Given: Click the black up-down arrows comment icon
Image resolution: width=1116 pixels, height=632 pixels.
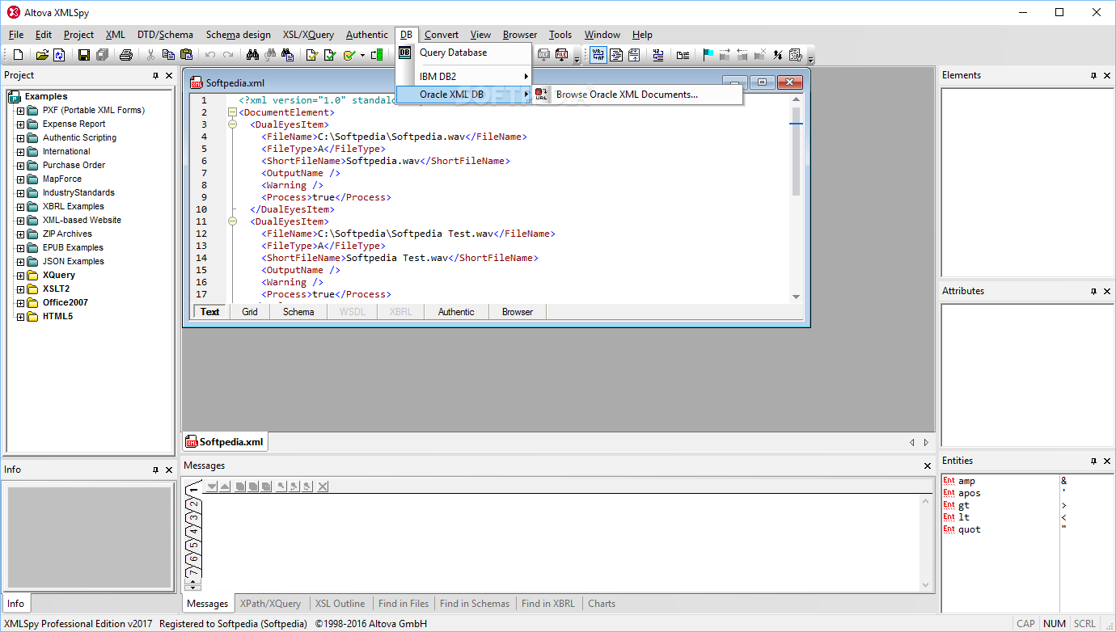Looking at the screenshot, I should (777, 55).
